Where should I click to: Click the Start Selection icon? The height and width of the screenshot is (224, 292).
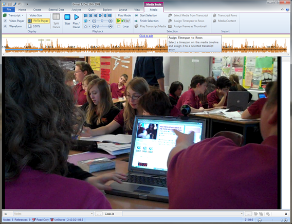[x=136, y=15]
